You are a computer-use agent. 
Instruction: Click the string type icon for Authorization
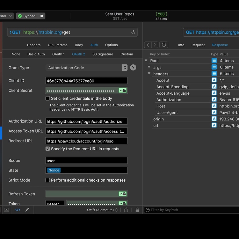[214, 99]
